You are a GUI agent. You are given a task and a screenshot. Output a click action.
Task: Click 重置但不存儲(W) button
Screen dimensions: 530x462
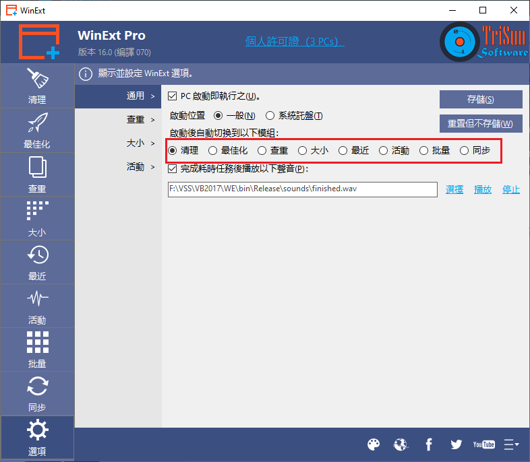(x=481, y=124)
